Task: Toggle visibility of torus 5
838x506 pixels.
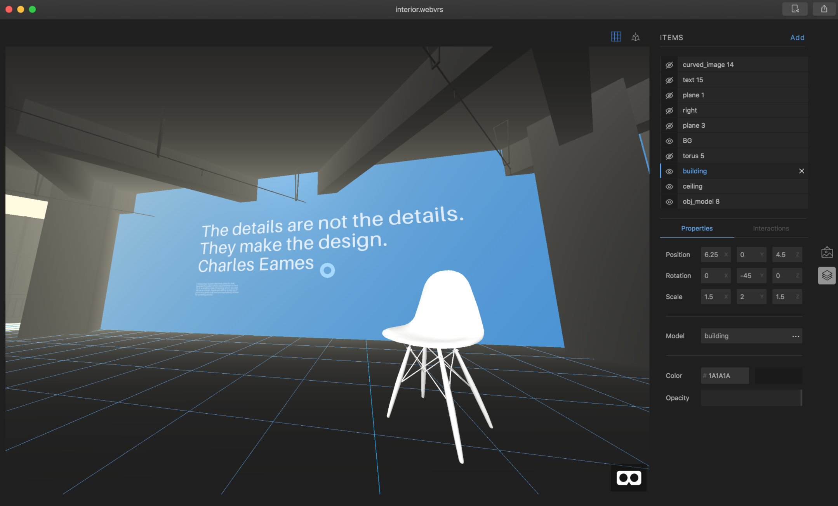Action: tap(669, 156)
